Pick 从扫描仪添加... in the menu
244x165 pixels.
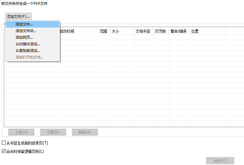[32, 44]
